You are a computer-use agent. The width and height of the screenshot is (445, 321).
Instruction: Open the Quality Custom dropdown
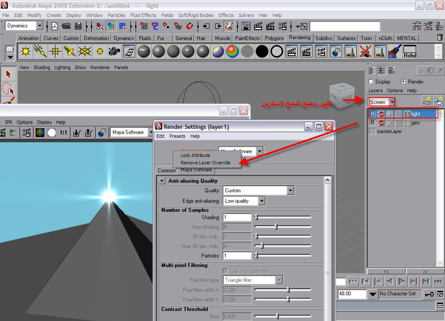(290, 191)
